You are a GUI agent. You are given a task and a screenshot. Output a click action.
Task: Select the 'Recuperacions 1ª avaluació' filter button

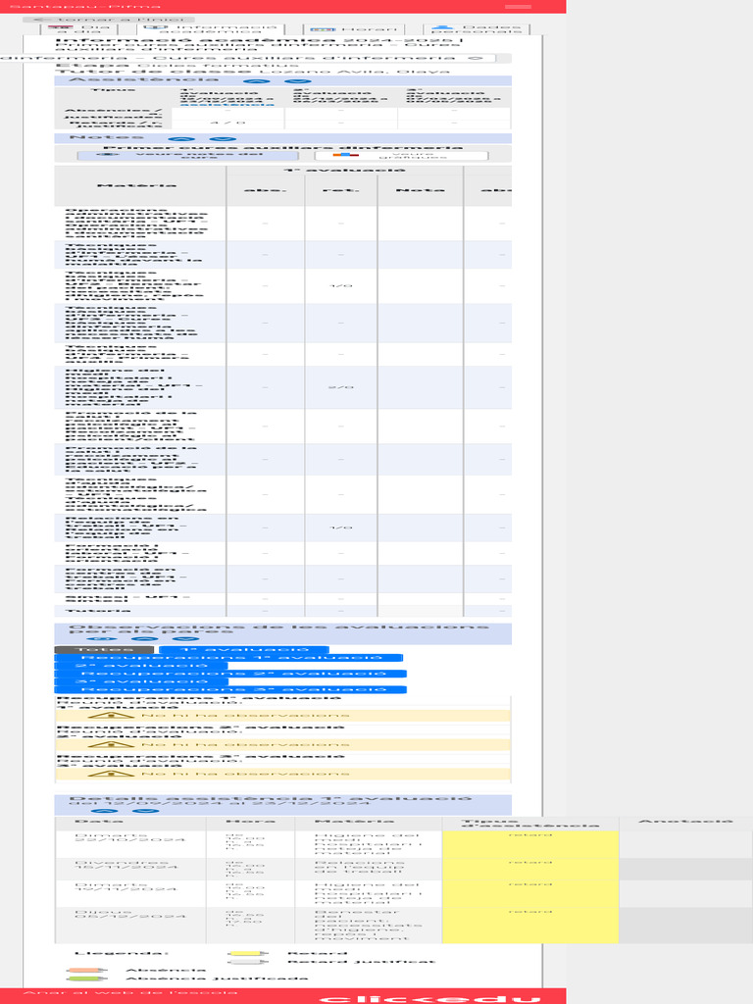228,658
